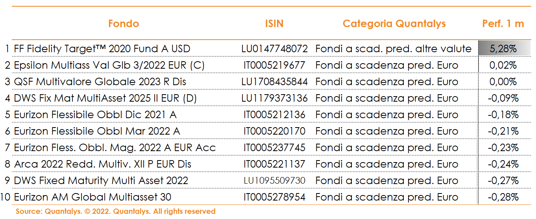This screenshot has height=219, width=536.
Task: Click the highlighted 5,28% performance cell
Action: tap(503, 49)
